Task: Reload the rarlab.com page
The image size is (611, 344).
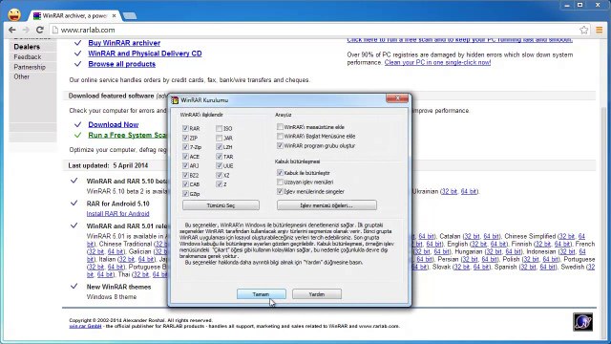Action: coord(40,30)
